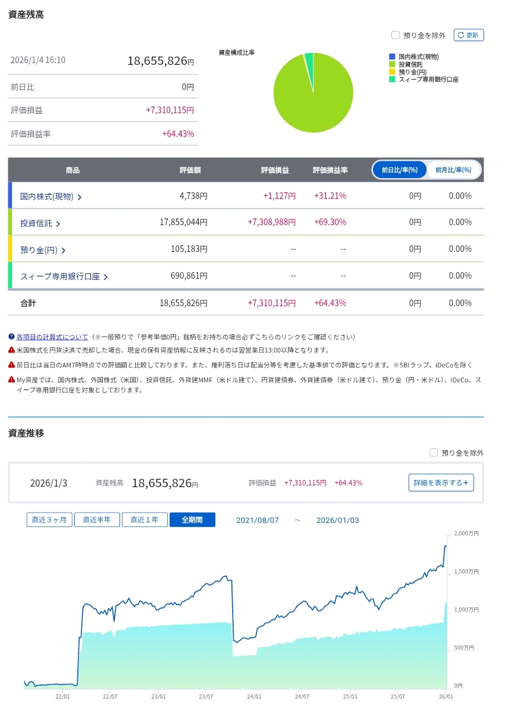
Task: Click the warning icon beside 前日比 note
Action: point(11,364)
